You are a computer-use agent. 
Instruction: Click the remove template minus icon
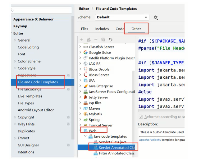pyautogui.click(x=96, y=40)
